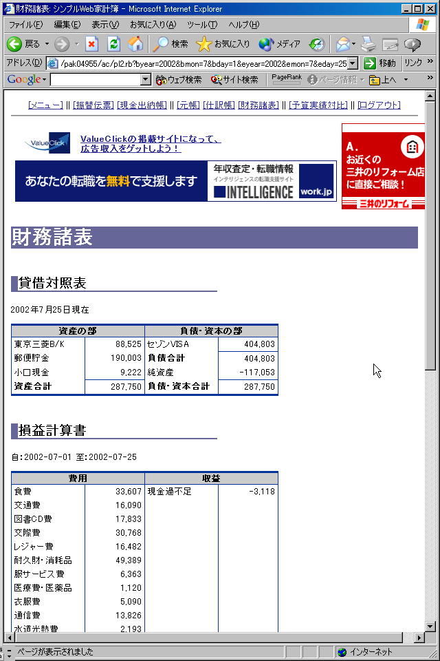Click the Back (戻る) navigation button
Image resolution: width=440 pixels, height=661 pixels.
[23, 44]
